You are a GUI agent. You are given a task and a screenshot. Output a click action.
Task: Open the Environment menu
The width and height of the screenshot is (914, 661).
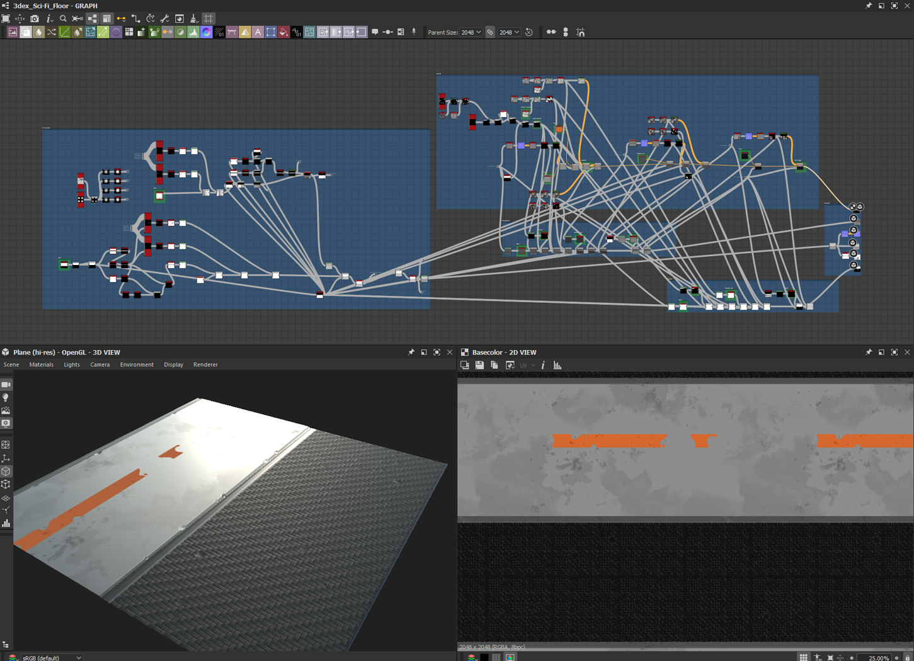click(137, 364)
